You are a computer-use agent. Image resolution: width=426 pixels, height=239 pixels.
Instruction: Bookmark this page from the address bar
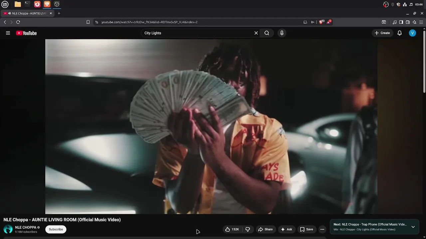(88, 22)
